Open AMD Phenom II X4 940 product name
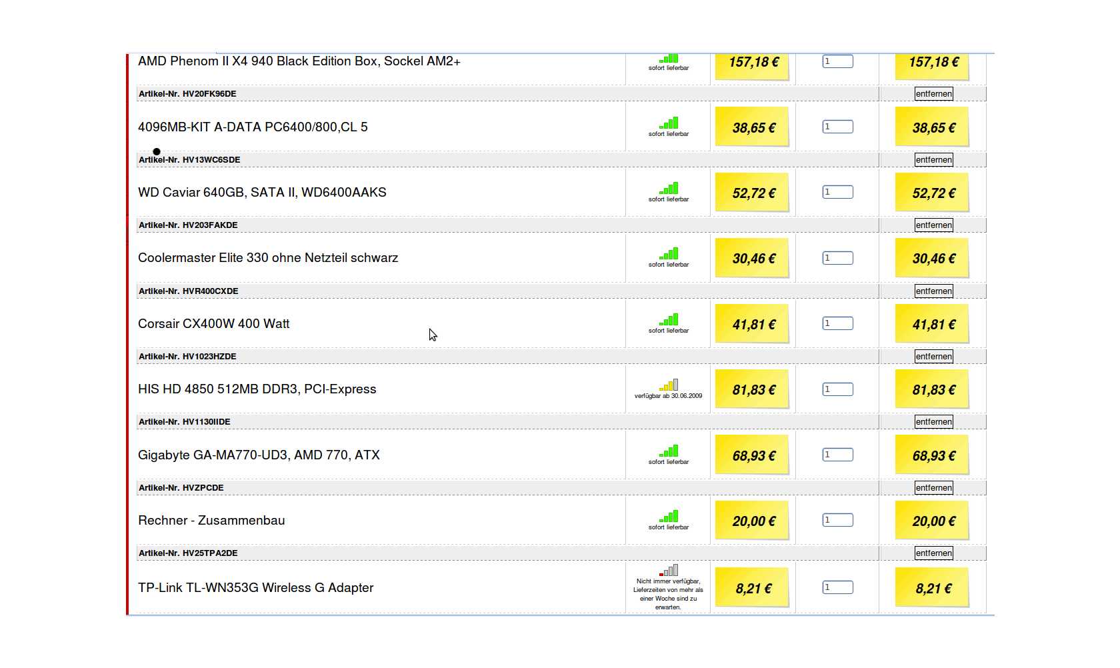 pos(299,61)
